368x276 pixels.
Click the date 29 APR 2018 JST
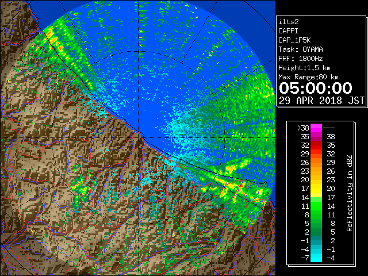click(x=321, y=101)
